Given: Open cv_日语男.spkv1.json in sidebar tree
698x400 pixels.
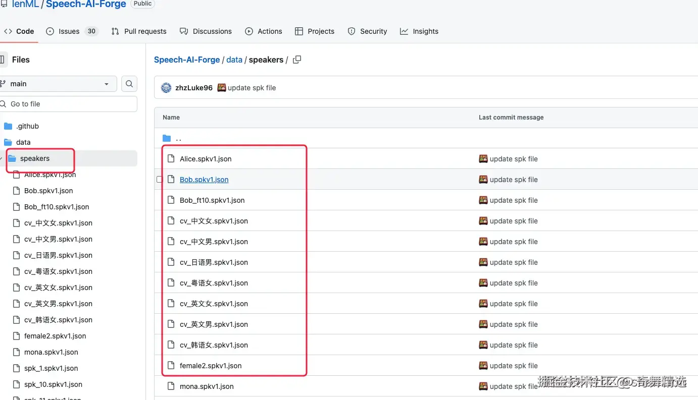Looking at the screenshot, I should pos(58,255).
